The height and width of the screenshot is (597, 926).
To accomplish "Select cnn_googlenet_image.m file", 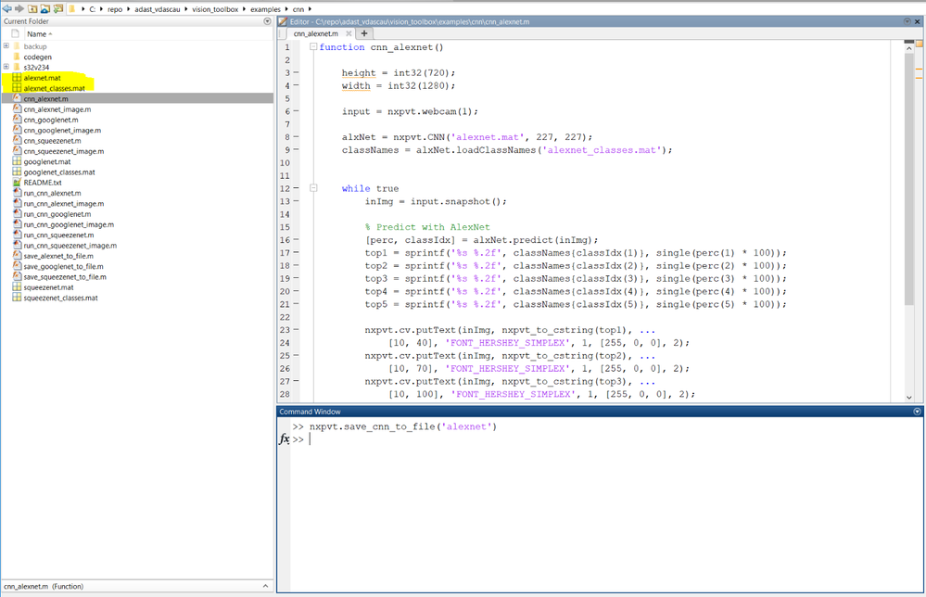I will point(62,130).
